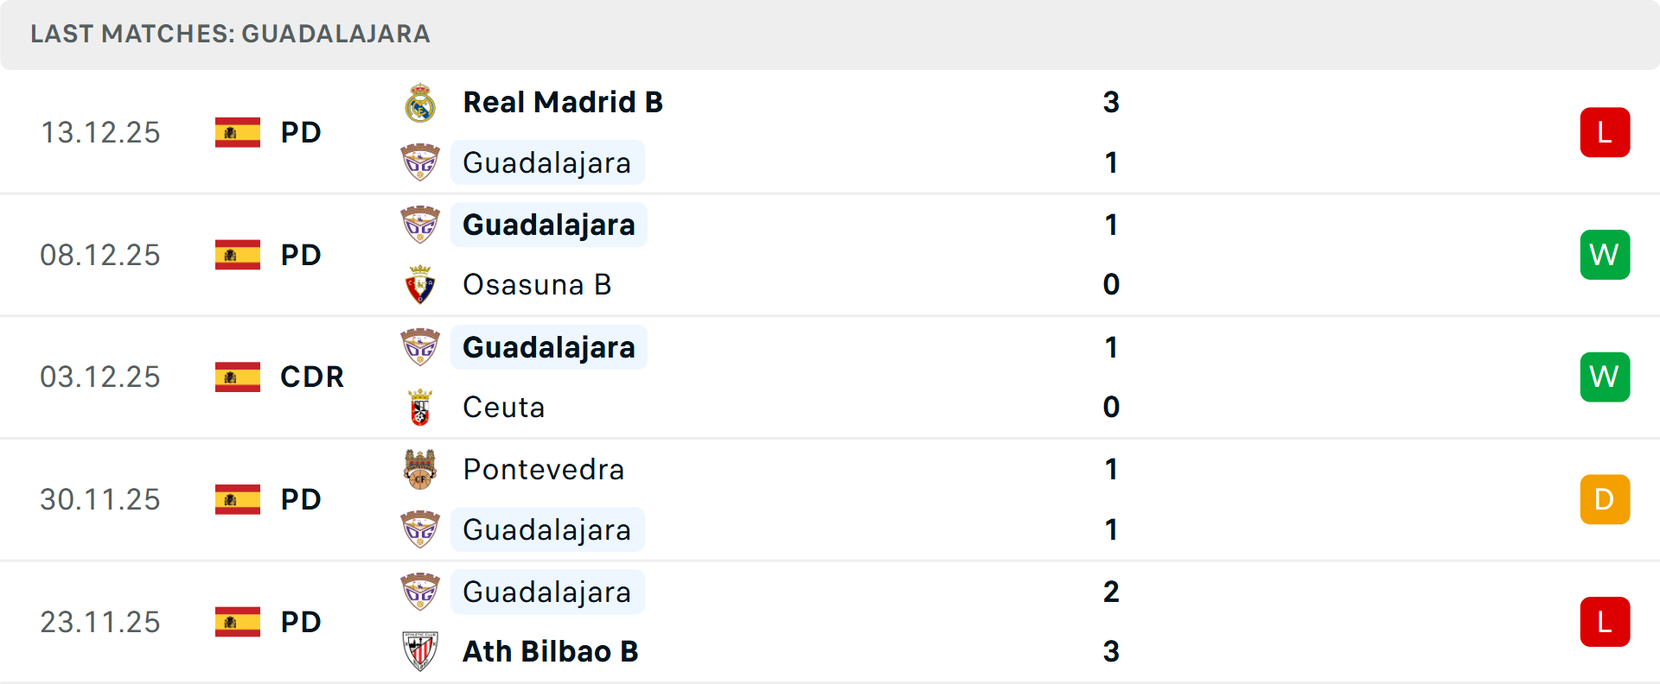Open the Ath Bilbao B team page
Image resolution: width=1660 pixels, height=684 pixels.
pyautogui.click(x=550, y=652)
